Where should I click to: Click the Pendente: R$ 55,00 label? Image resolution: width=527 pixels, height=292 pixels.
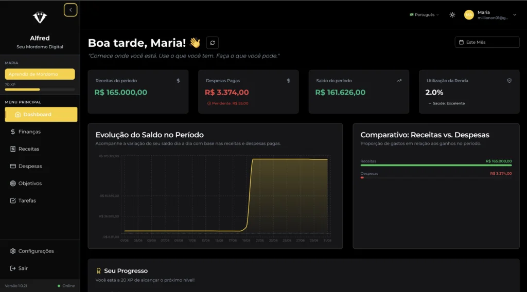click(228, 103)
